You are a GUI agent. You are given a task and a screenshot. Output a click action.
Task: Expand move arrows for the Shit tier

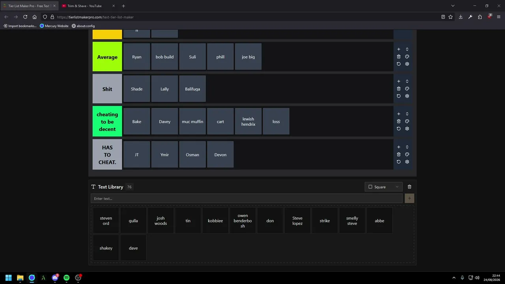[x=407, y=81]
